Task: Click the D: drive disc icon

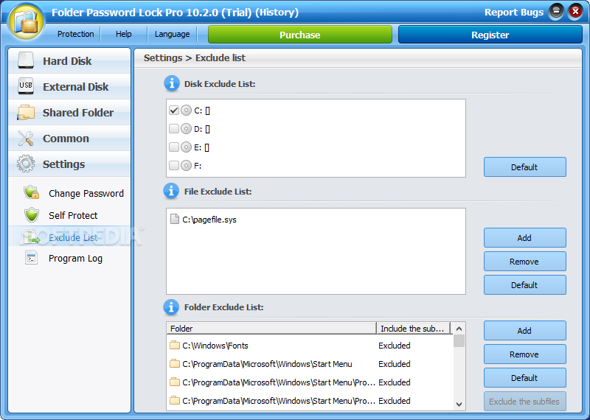Action: [186, 129]
